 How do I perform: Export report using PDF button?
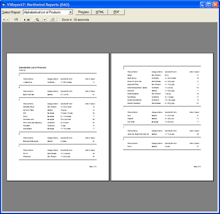click(116, 12)
